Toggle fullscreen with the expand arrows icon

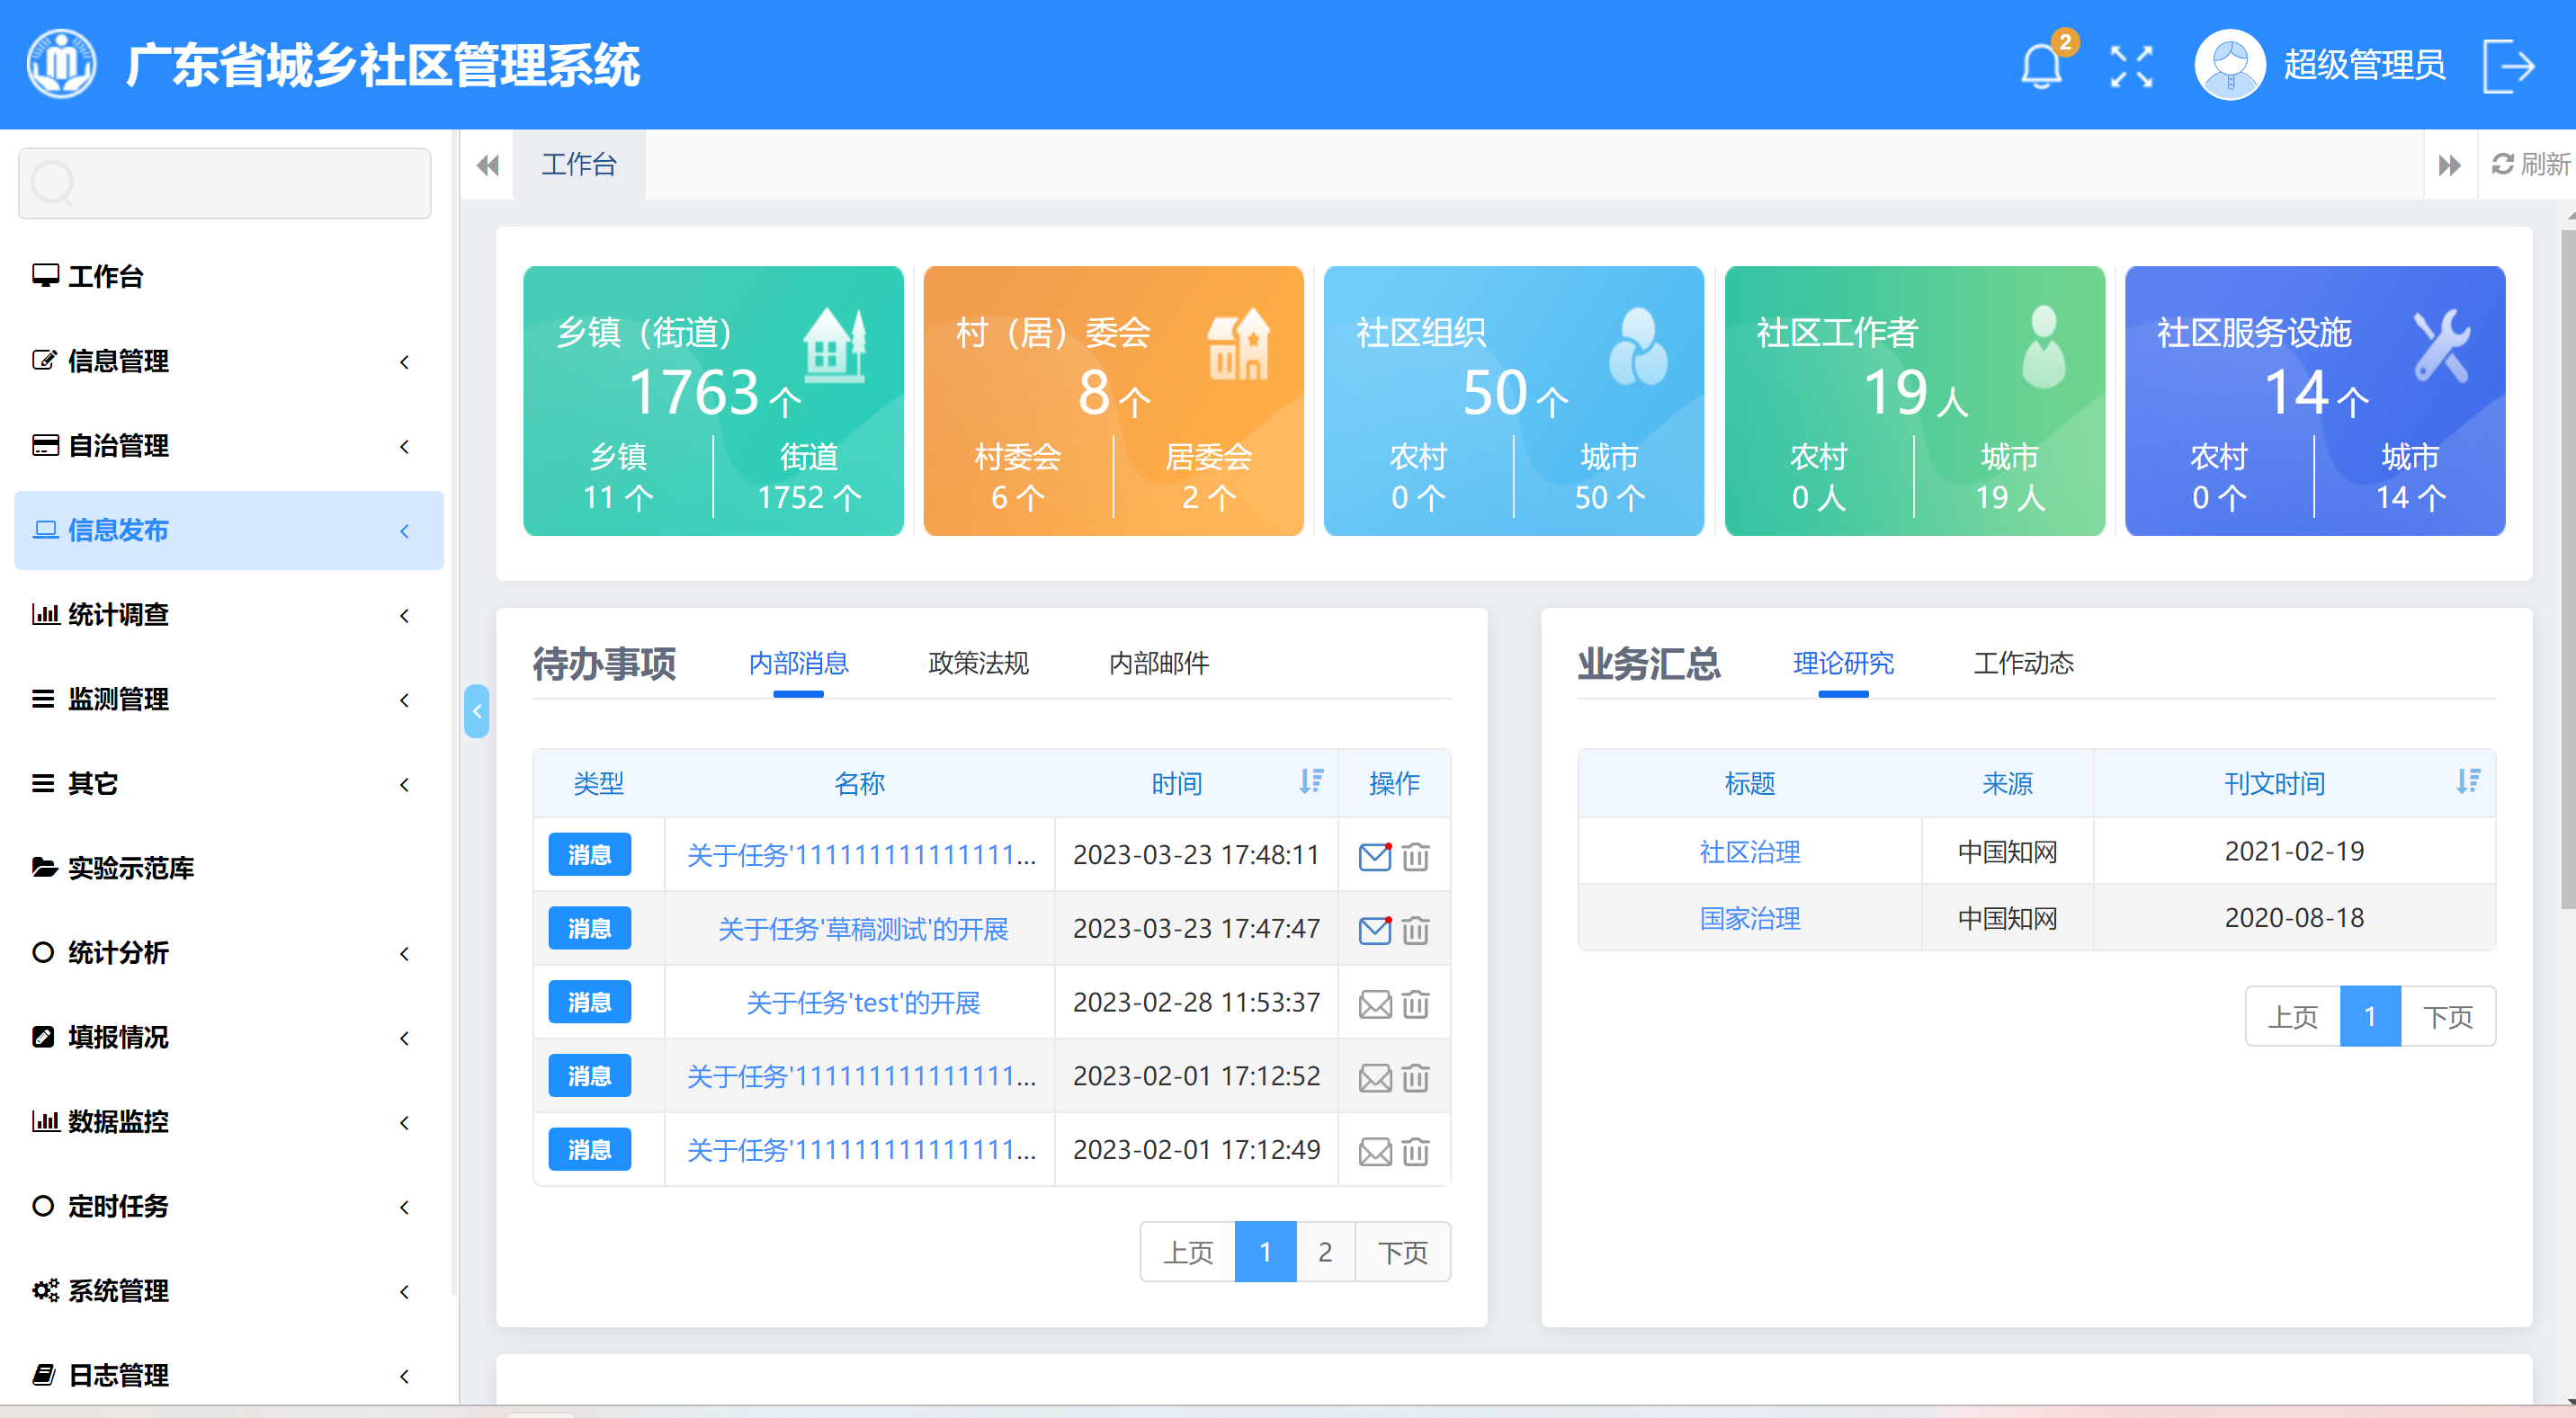(x=2131, y=66)
